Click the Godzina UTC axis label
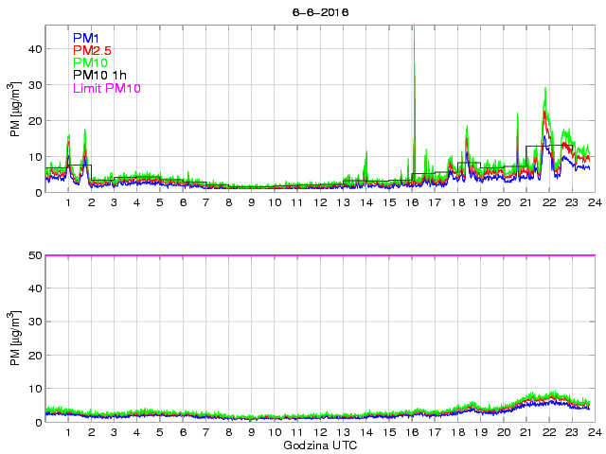Image resolution: width=606 pixels, height=454 pixels. point(317,445)
